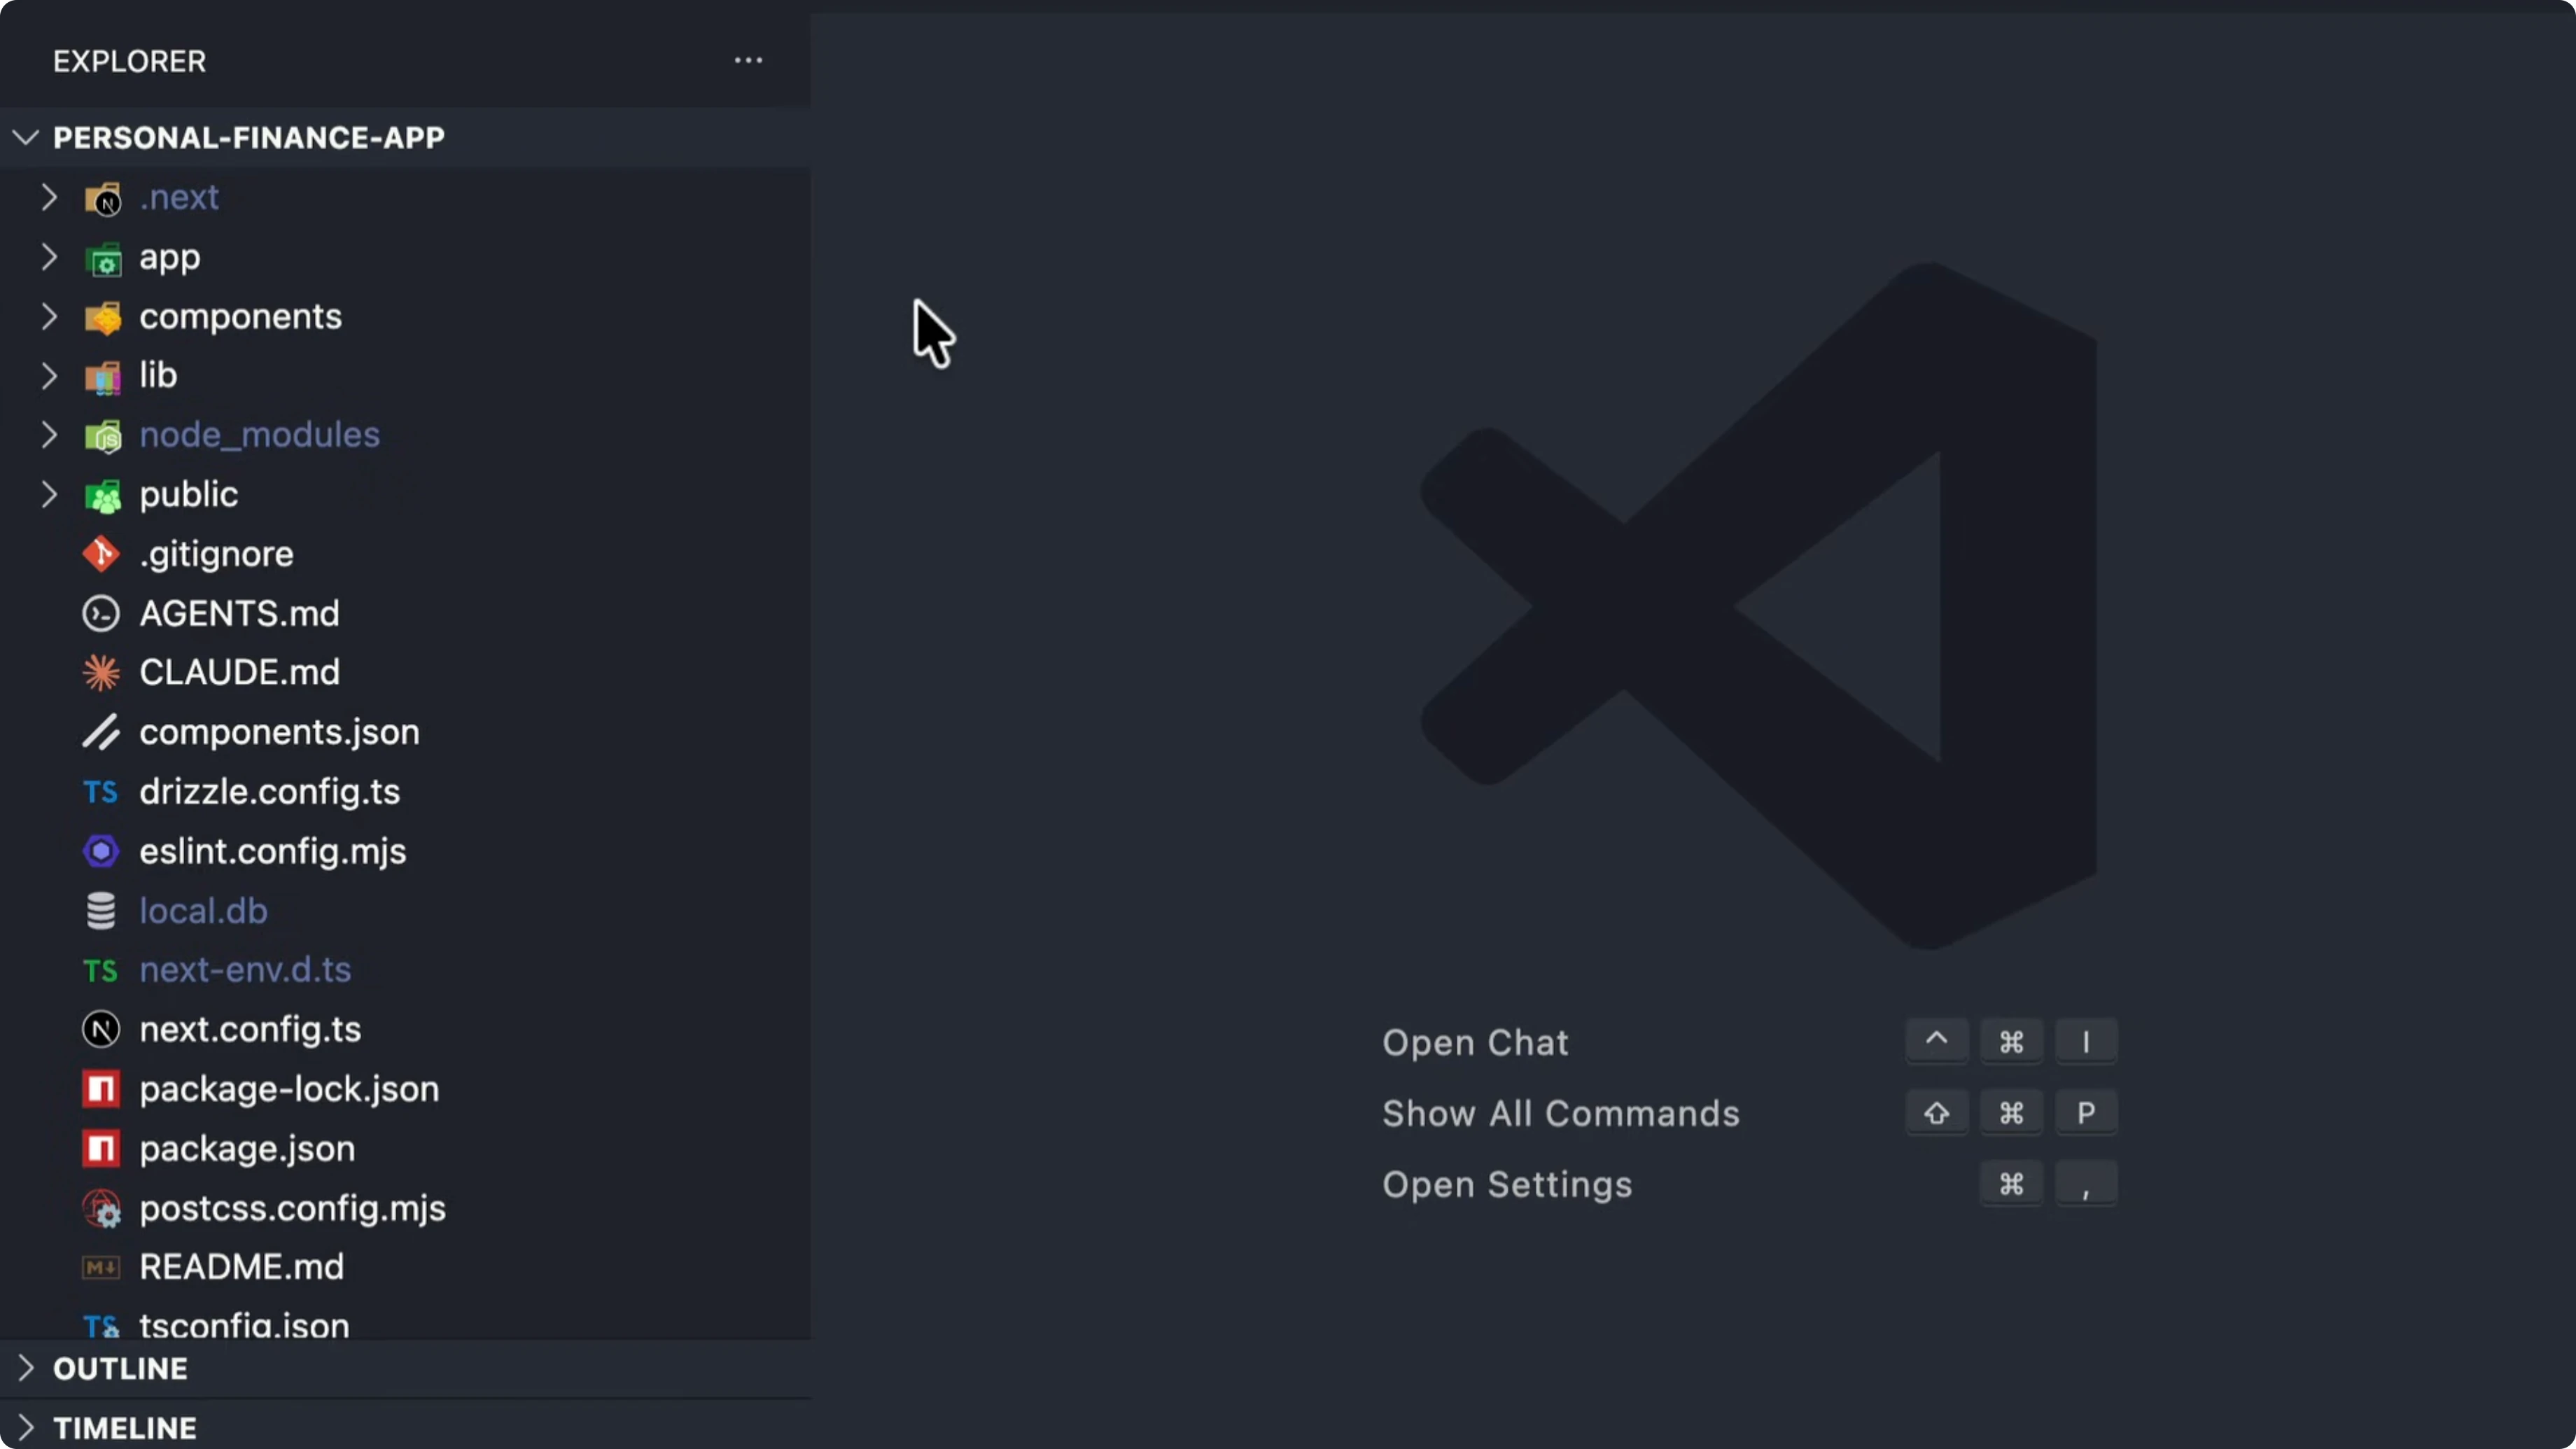This screenshot has height=1449, width=2576.
Task: Click the ESLint icon beside eslint.config.mjs
Action: tap(101, 851)
